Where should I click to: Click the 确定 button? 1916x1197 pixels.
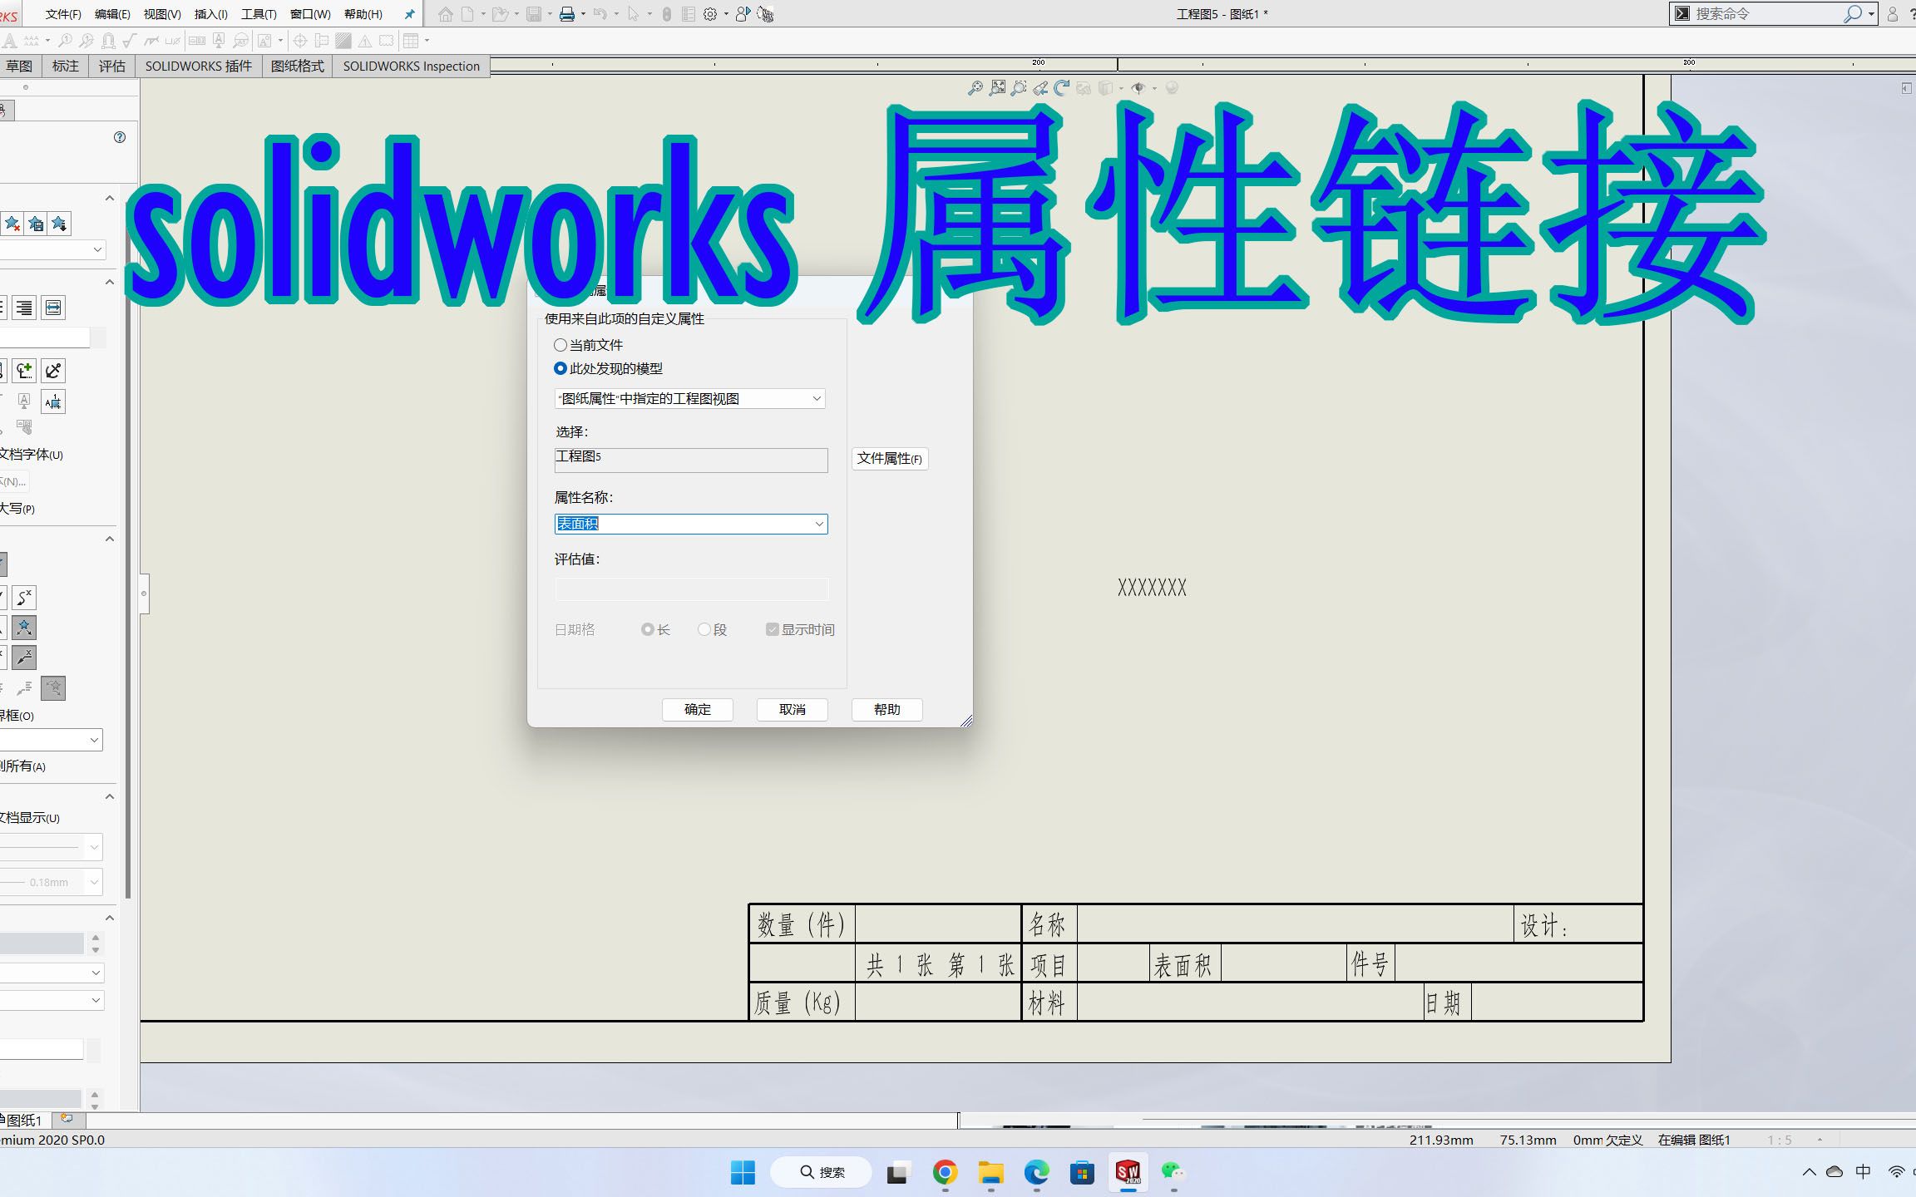tap(698, 709)
